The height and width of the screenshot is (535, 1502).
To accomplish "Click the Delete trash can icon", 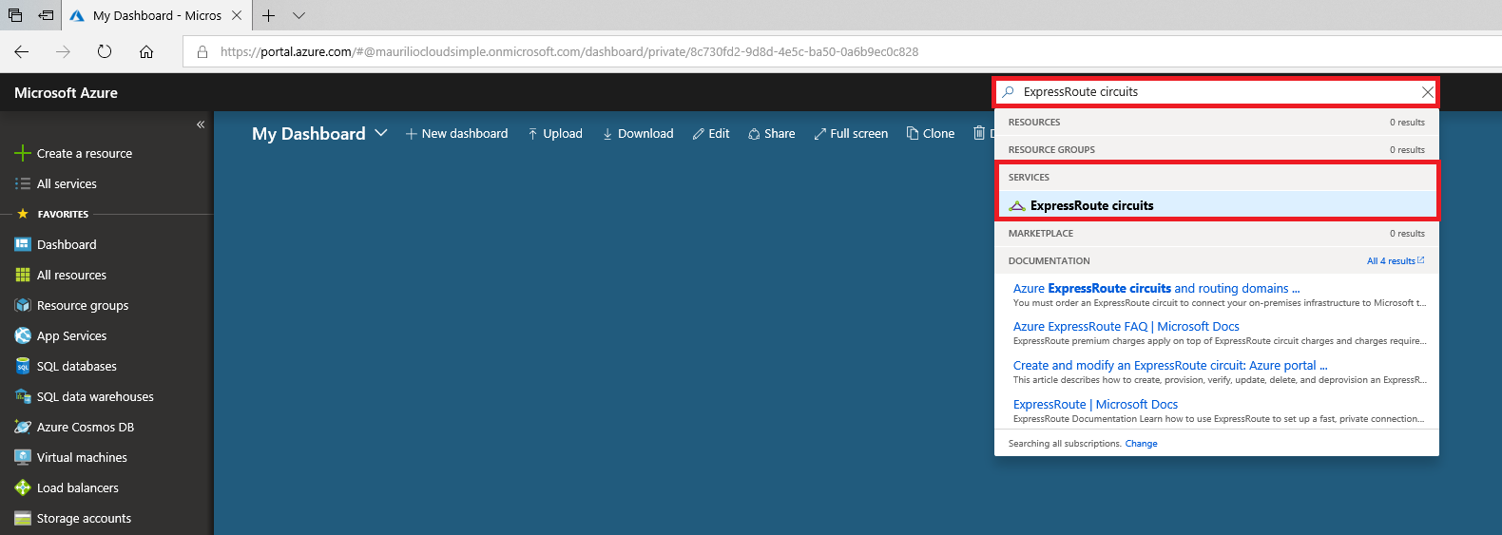I will (x=979, y=133).
